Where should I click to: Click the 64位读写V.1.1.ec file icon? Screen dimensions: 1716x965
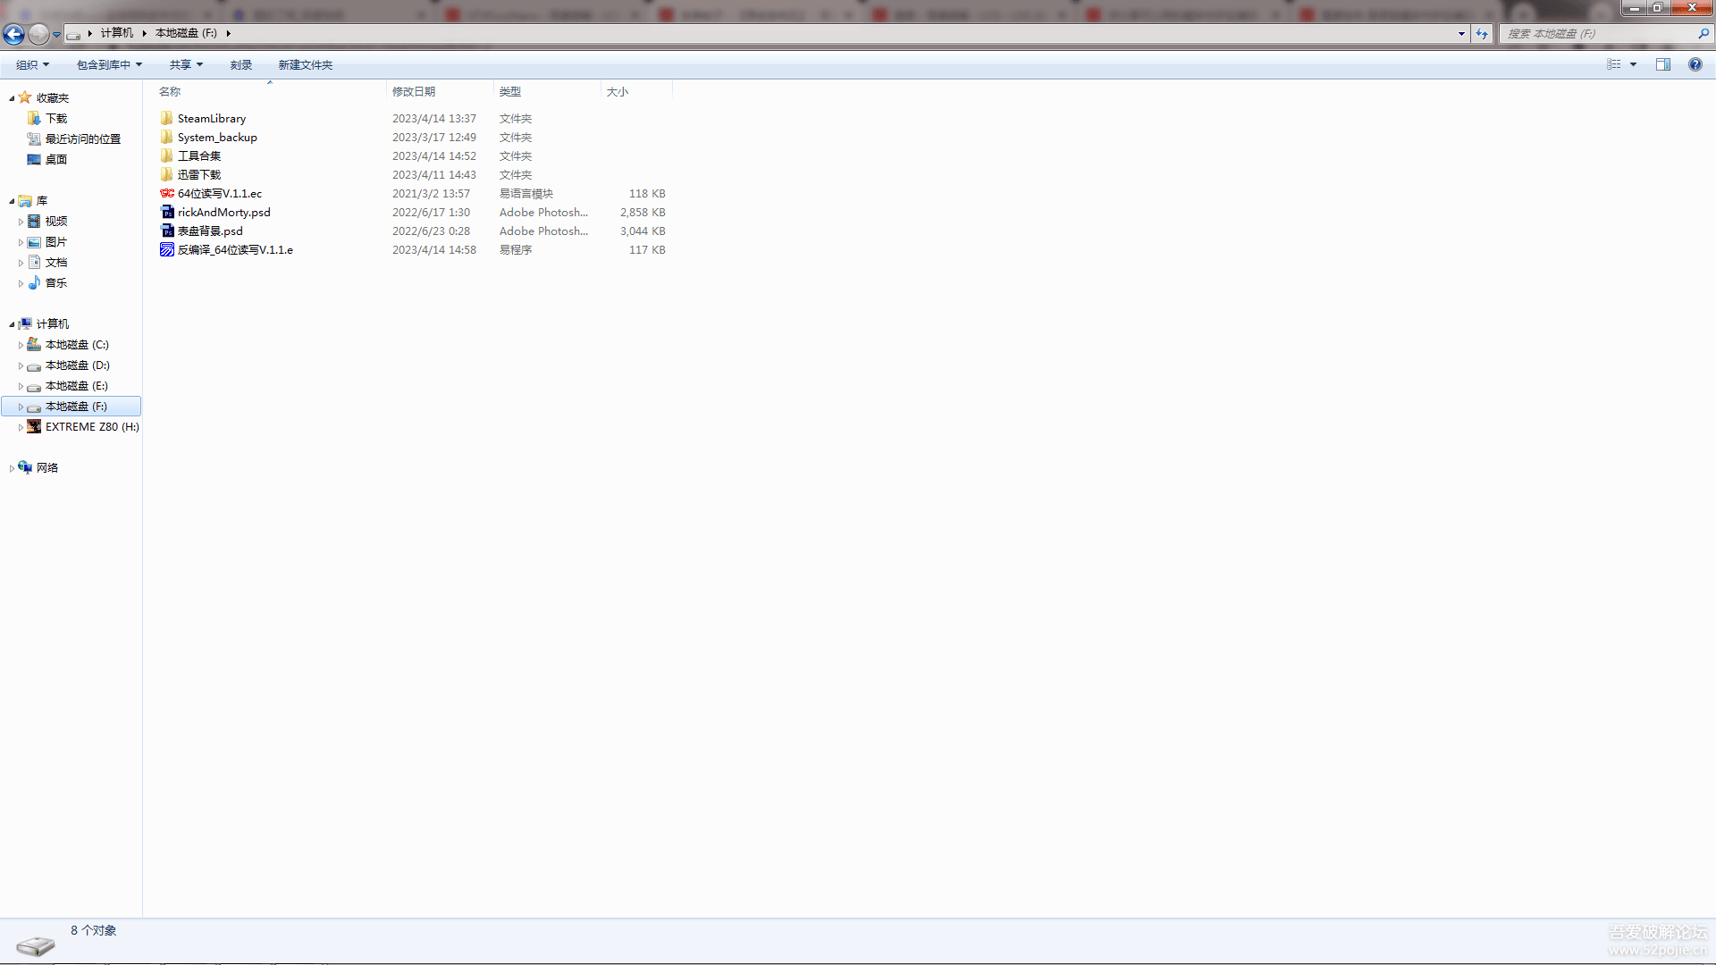click(167, 194)
